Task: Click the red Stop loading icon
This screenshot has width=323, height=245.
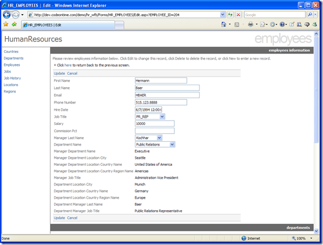Action: 238,15
